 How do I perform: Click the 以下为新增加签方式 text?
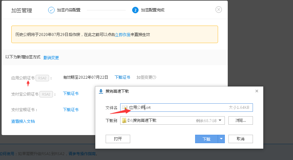coord(23,57)
